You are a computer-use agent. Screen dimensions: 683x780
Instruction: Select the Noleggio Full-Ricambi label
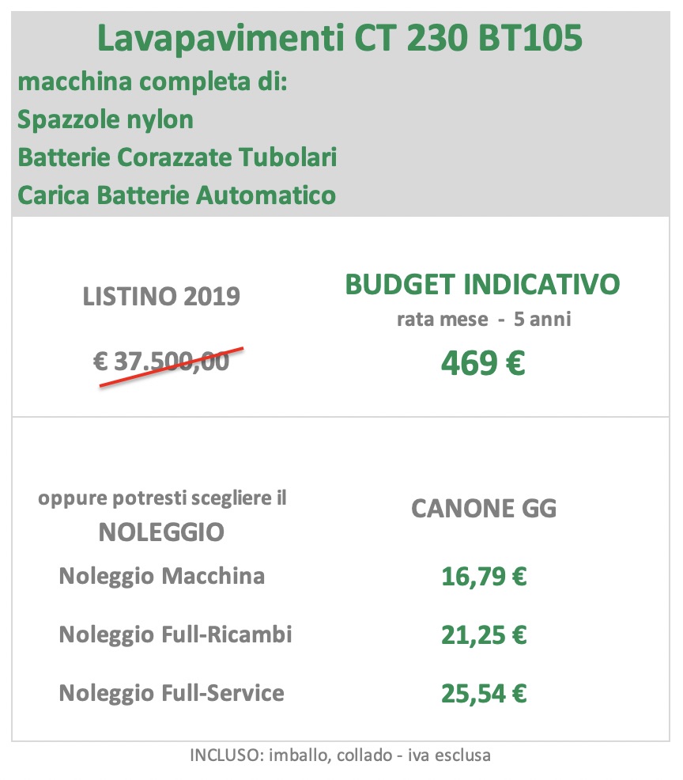point(175,634)
